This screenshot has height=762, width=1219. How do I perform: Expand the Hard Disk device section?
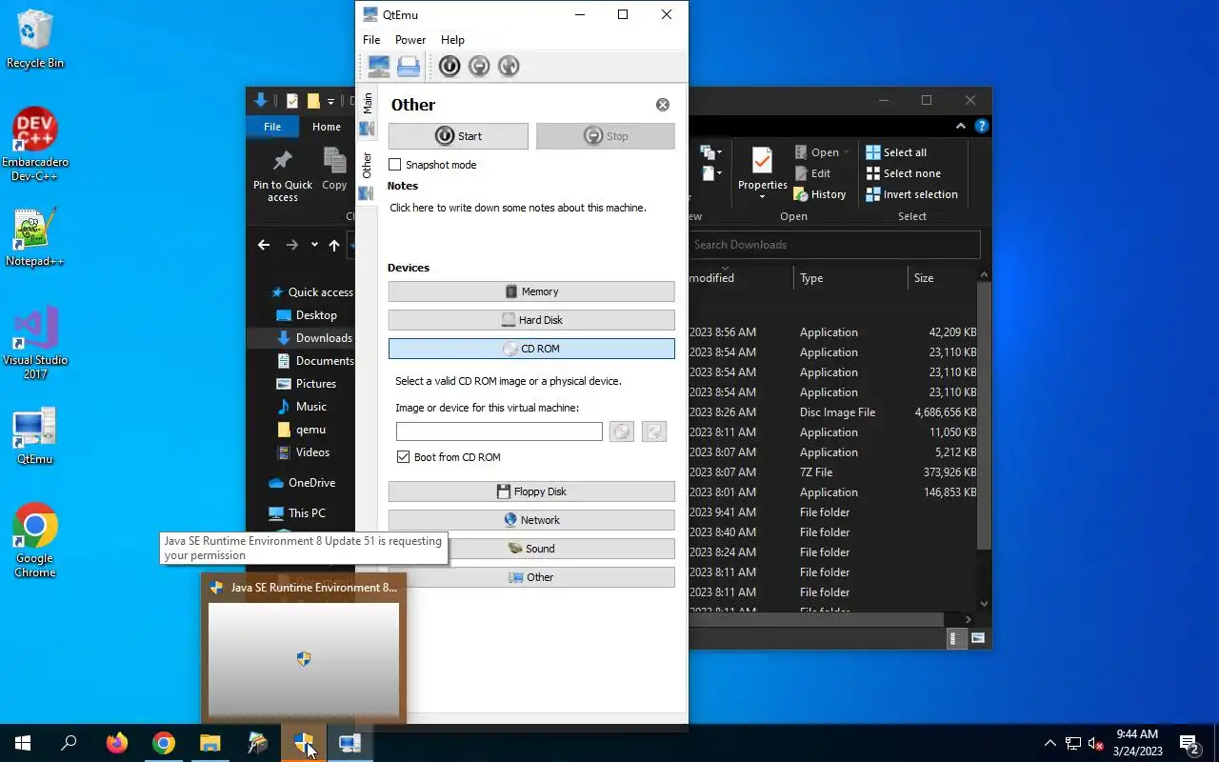click(x=531, y=320)
